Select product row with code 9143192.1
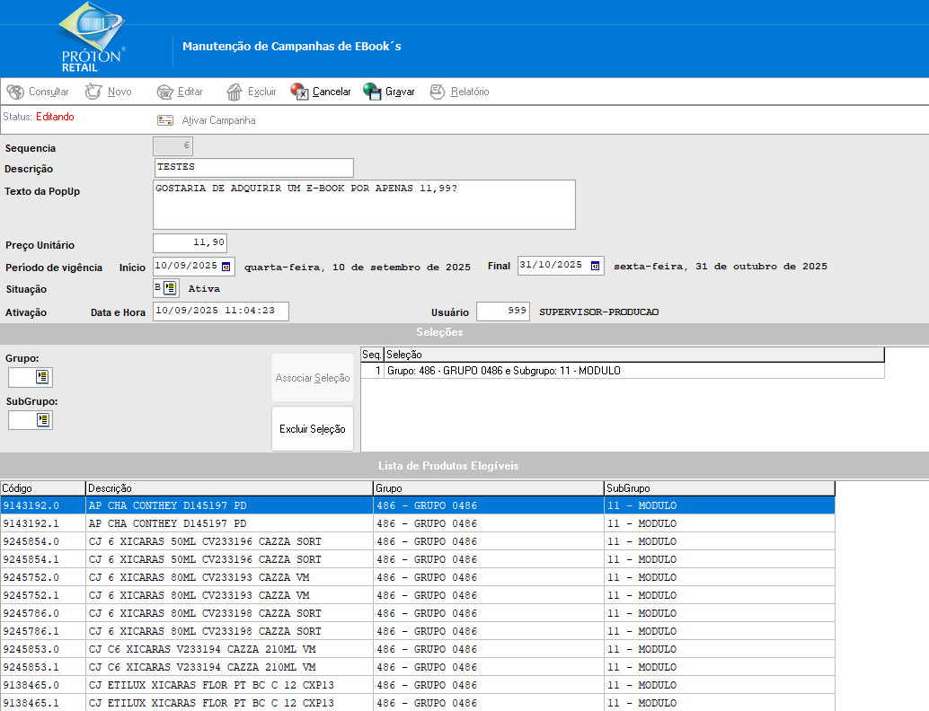The height and width of the screenshot is (711, 929). pos(418,523)
